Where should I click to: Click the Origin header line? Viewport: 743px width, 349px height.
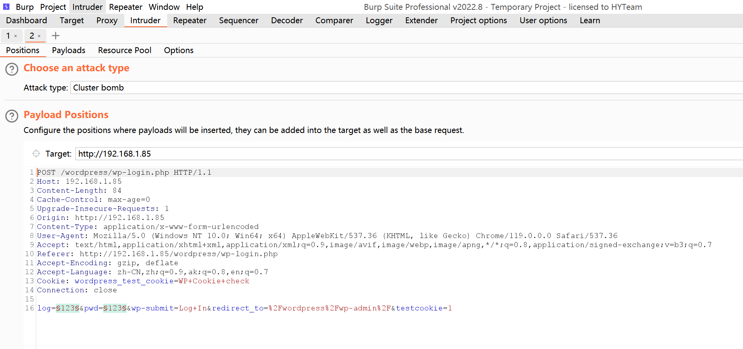tap(101, 218)
